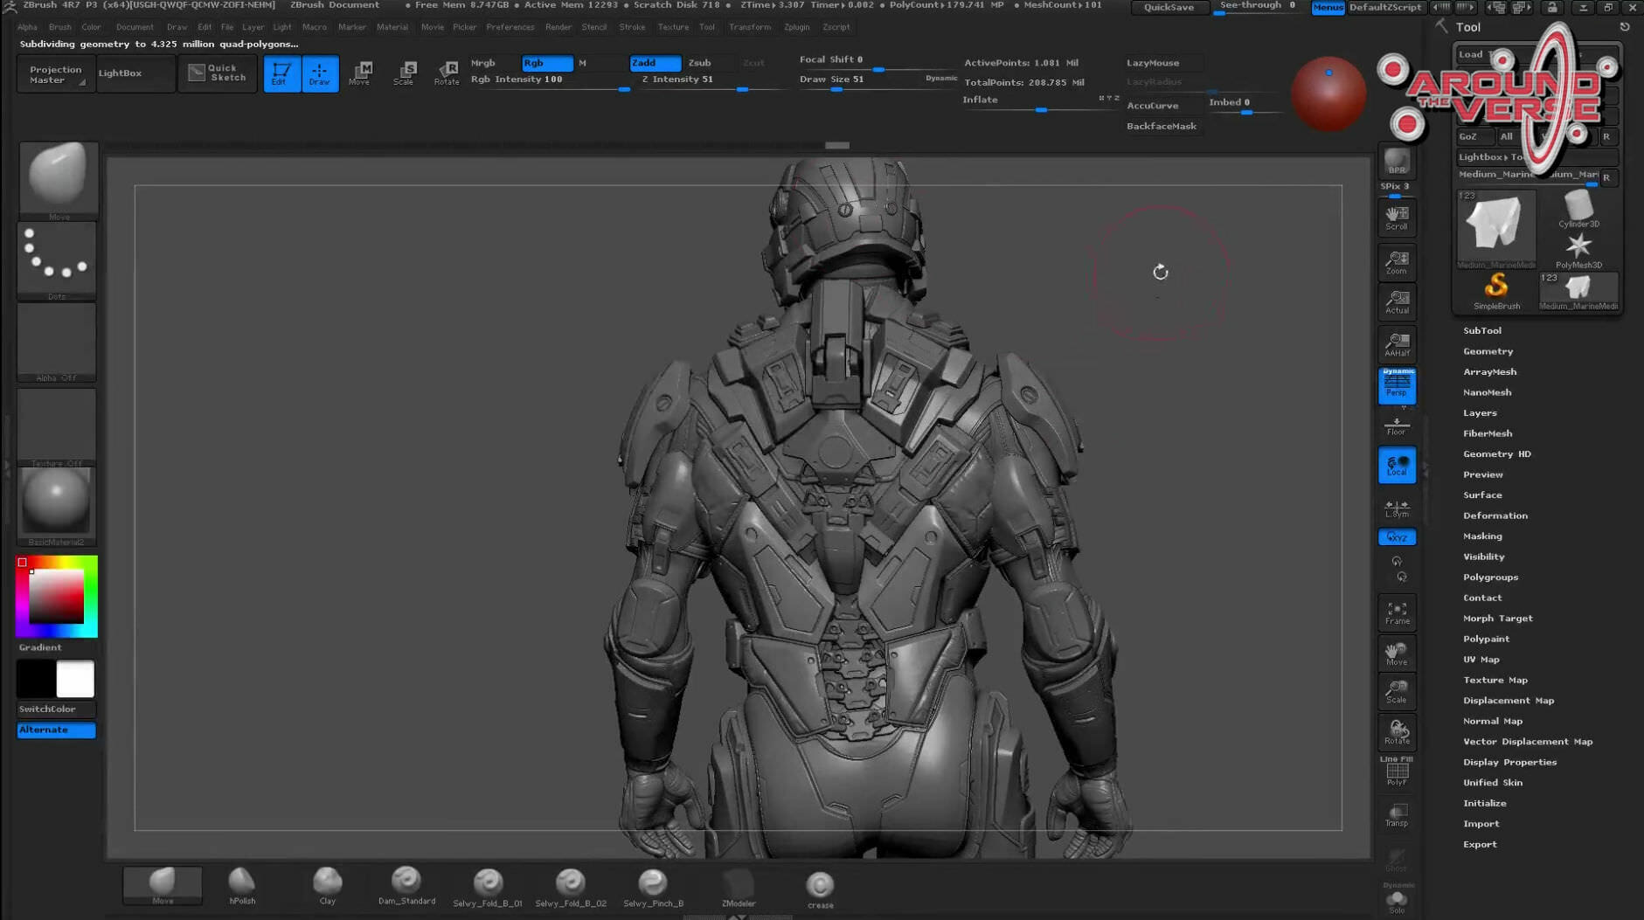Screen dimensions: 1644x920
Task: Click the Frame view icon
Action: tap(1397, 612)
